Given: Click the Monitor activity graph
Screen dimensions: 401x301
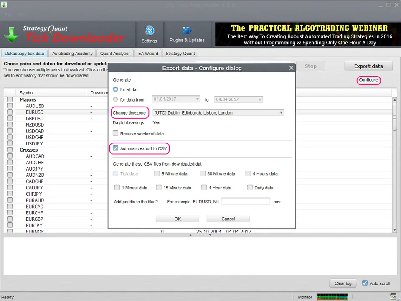Looking at the screenshot, I should [332, 297].
